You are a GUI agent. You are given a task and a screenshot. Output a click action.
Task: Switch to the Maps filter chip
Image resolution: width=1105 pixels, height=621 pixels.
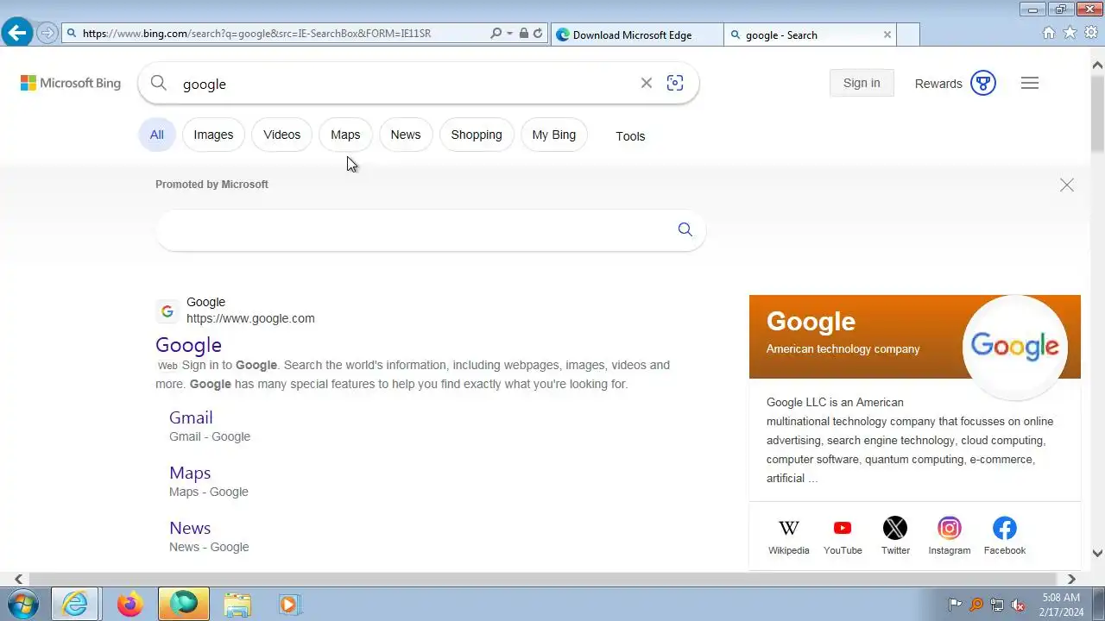345,135
